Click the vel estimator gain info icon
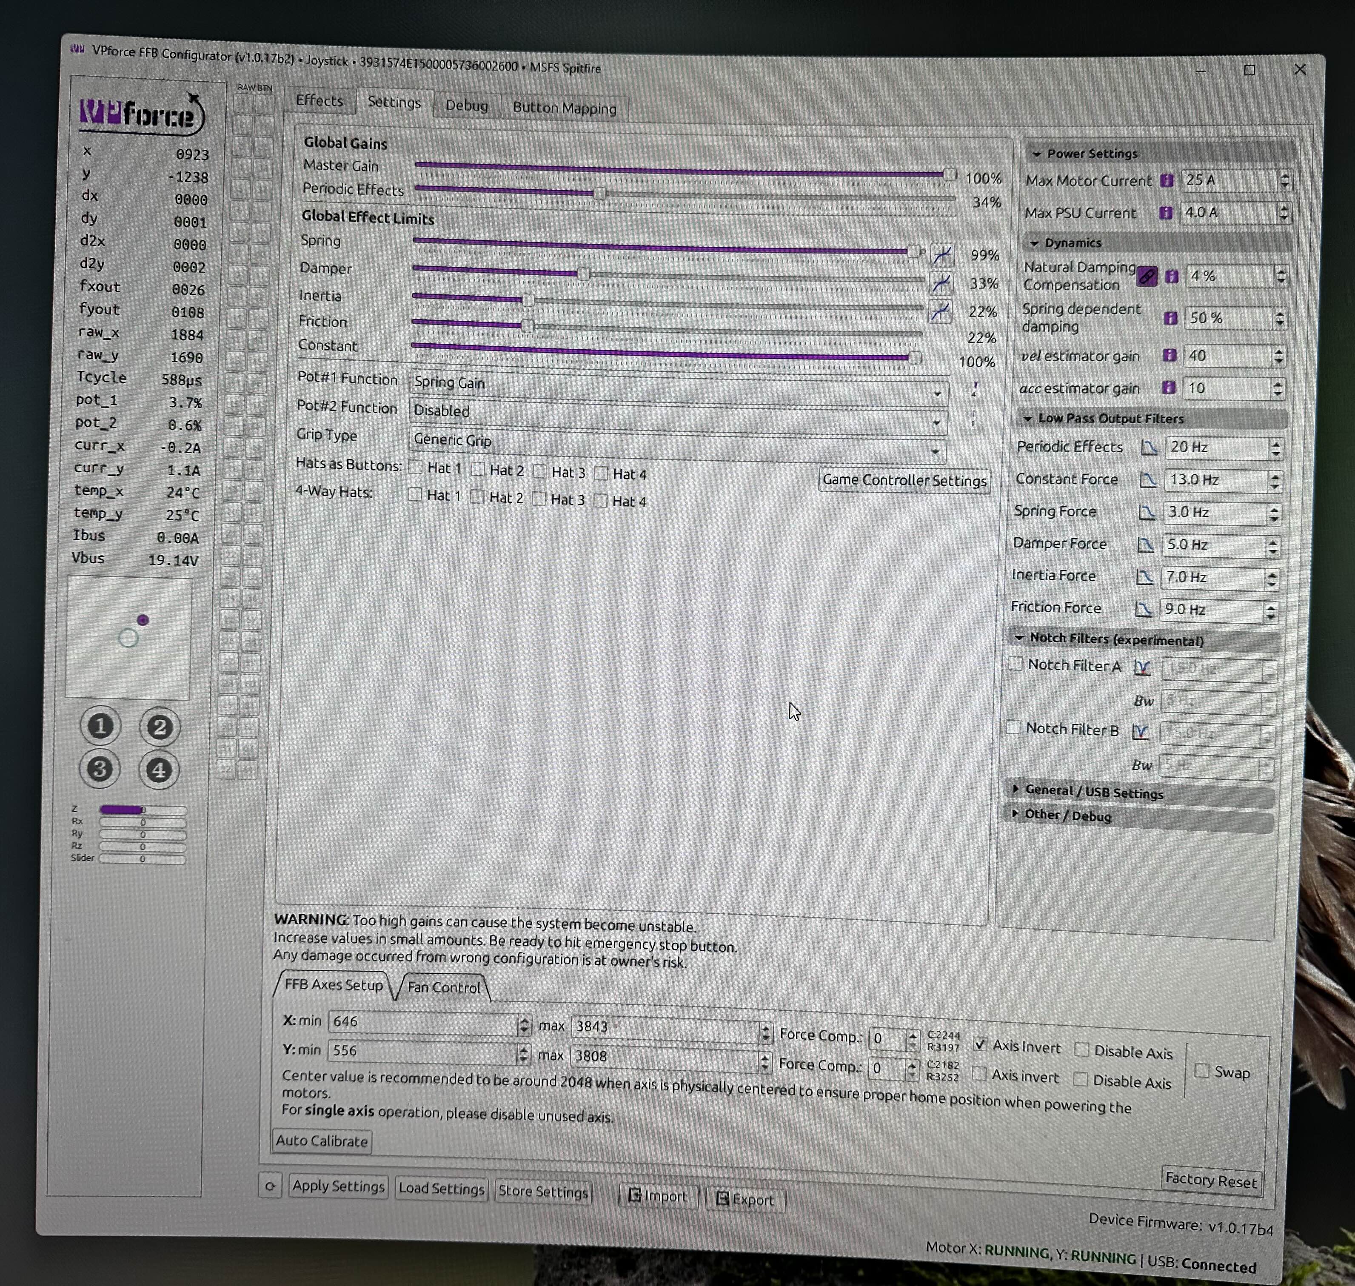 [1169, 355]
